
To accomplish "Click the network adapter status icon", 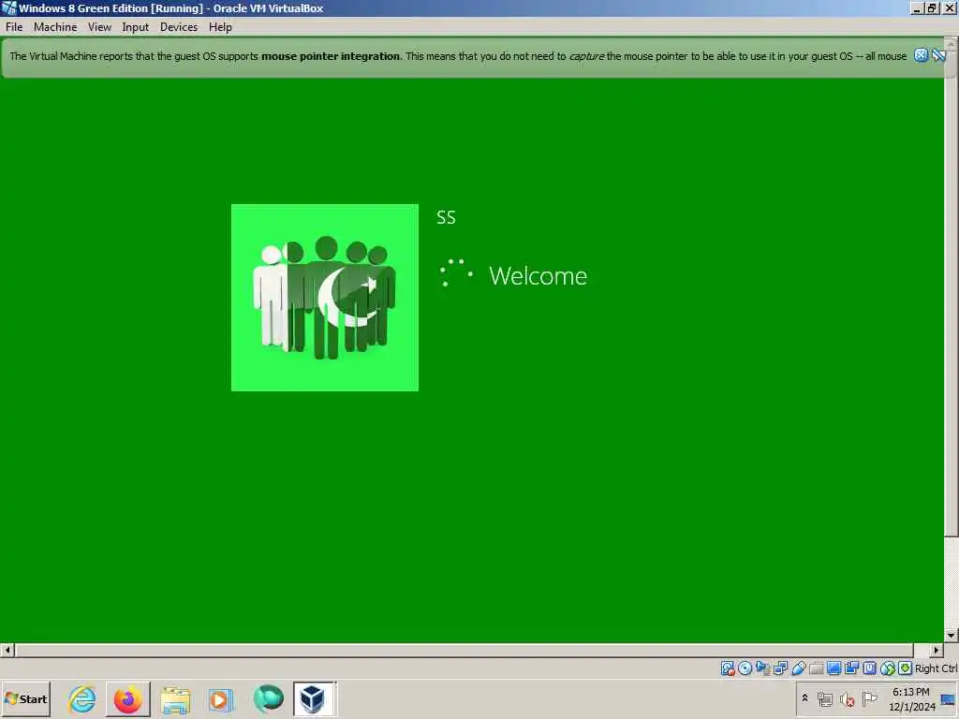I will point(780,668).
